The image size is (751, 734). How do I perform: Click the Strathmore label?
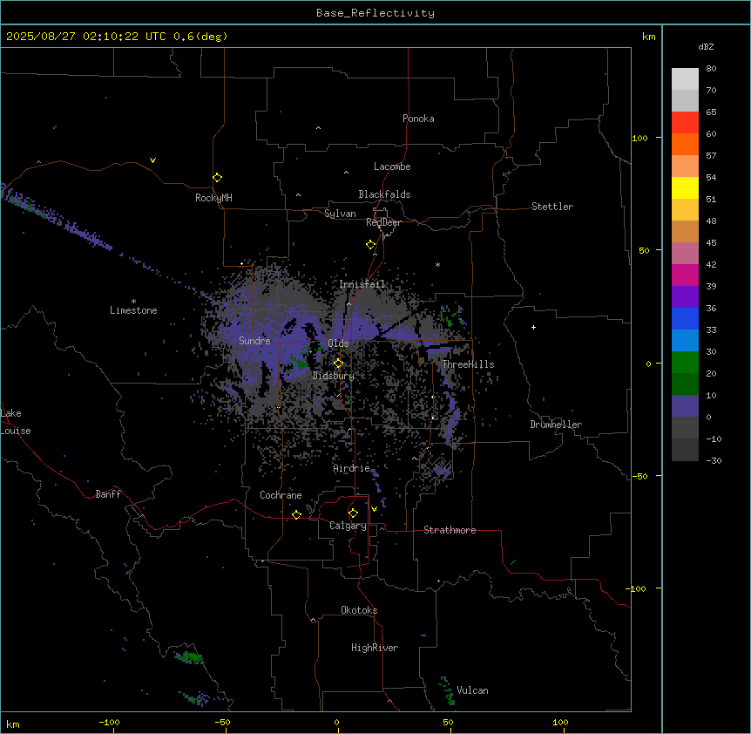(450, 530)
